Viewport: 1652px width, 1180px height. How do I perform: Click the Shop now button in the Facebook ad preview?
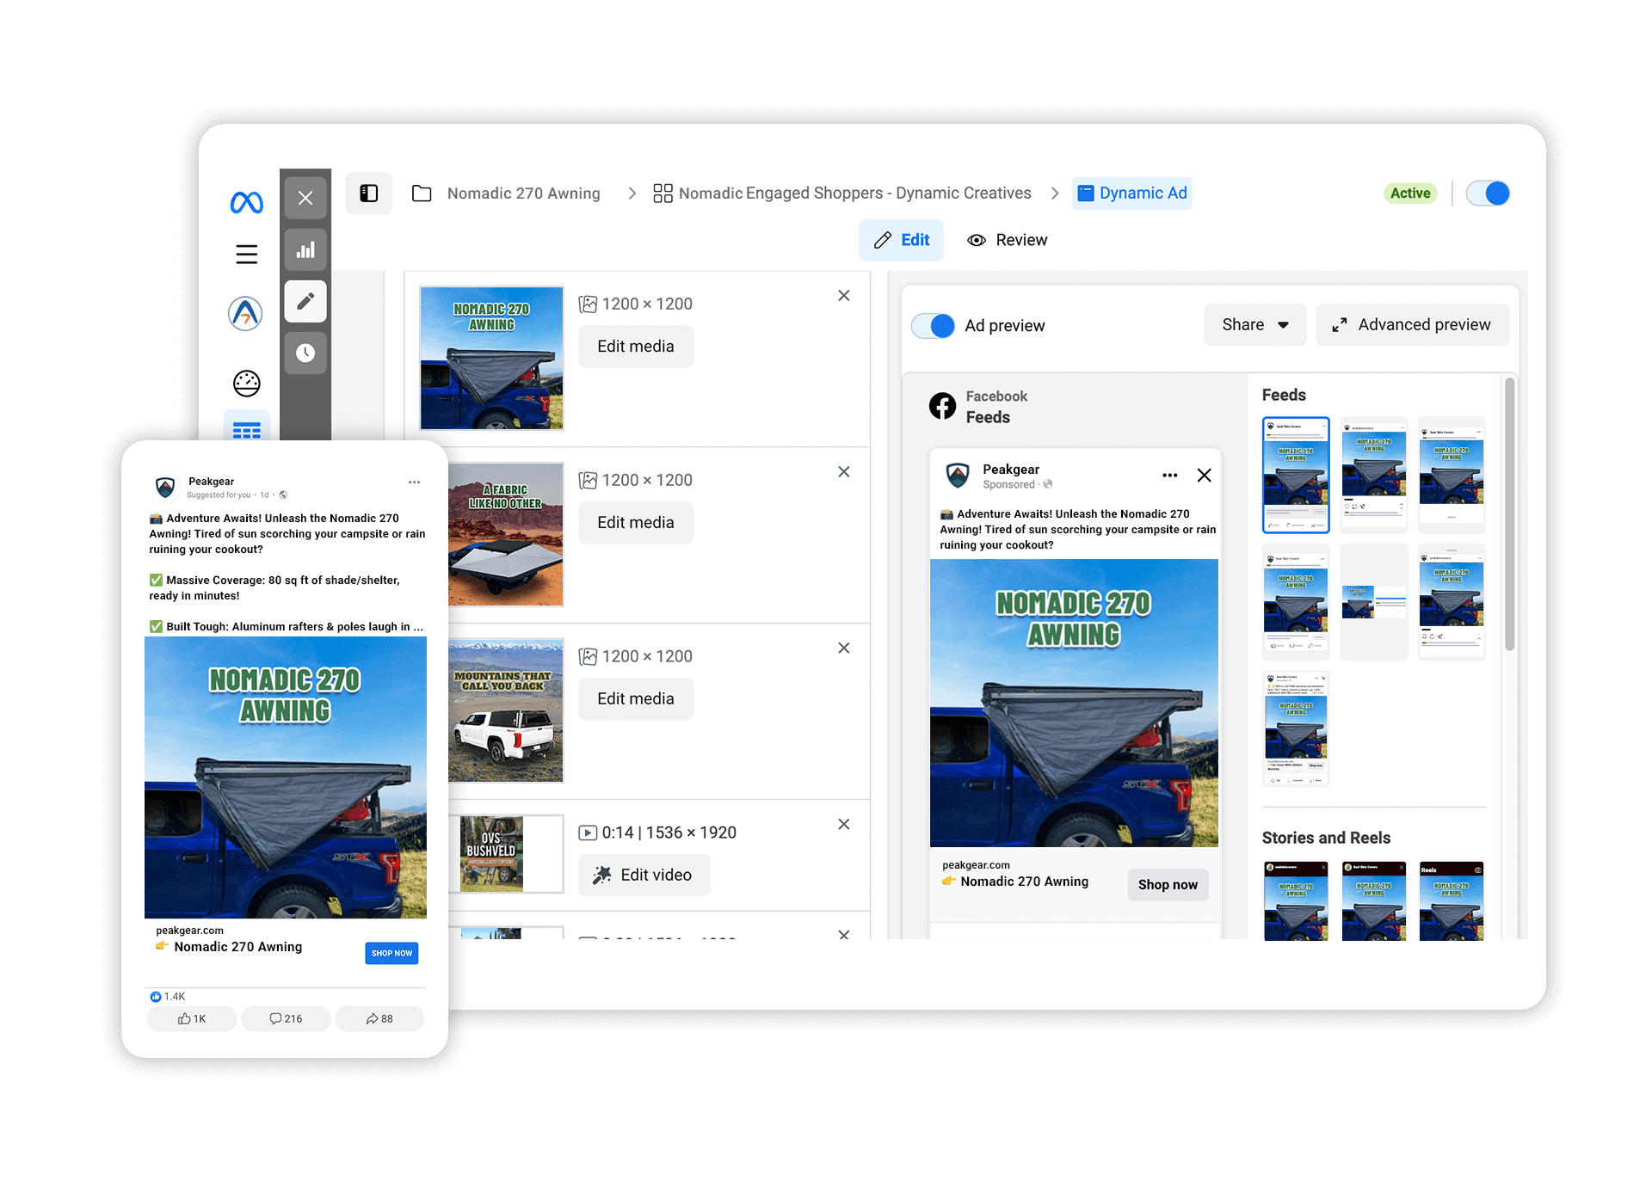1168,884
